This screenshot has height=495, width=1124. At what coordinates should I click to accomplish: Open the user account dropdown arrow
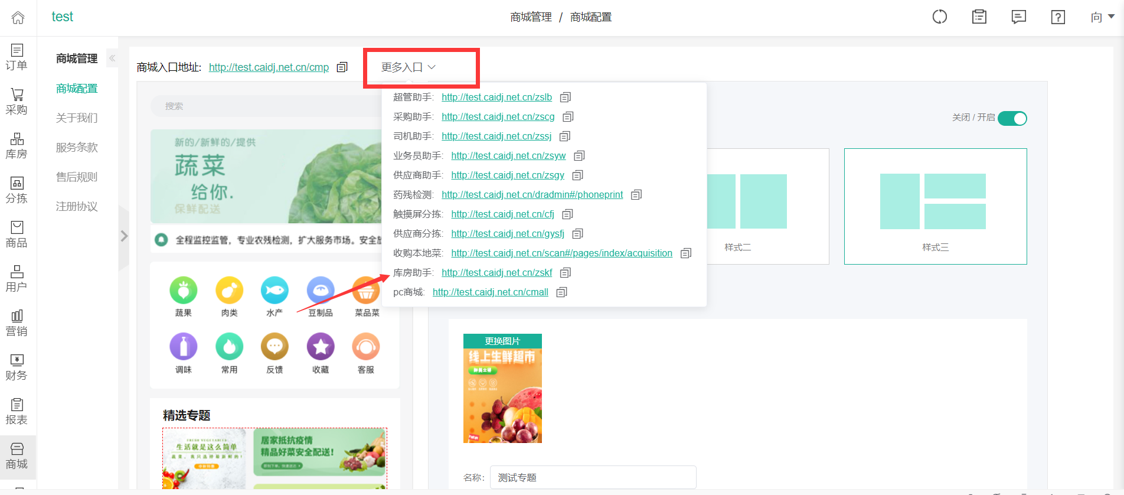(x=1110, y=17)
